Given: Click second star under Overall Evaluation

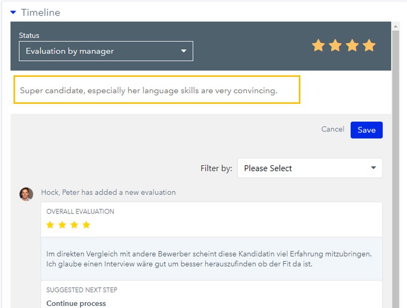Looking at the screenshot, I should tap(62, 225).
